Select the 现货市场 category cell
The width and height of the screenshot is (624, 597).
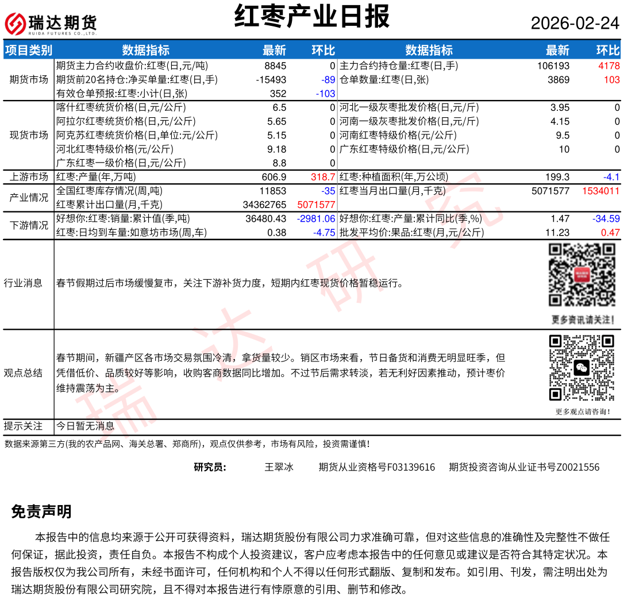(29, 135)
